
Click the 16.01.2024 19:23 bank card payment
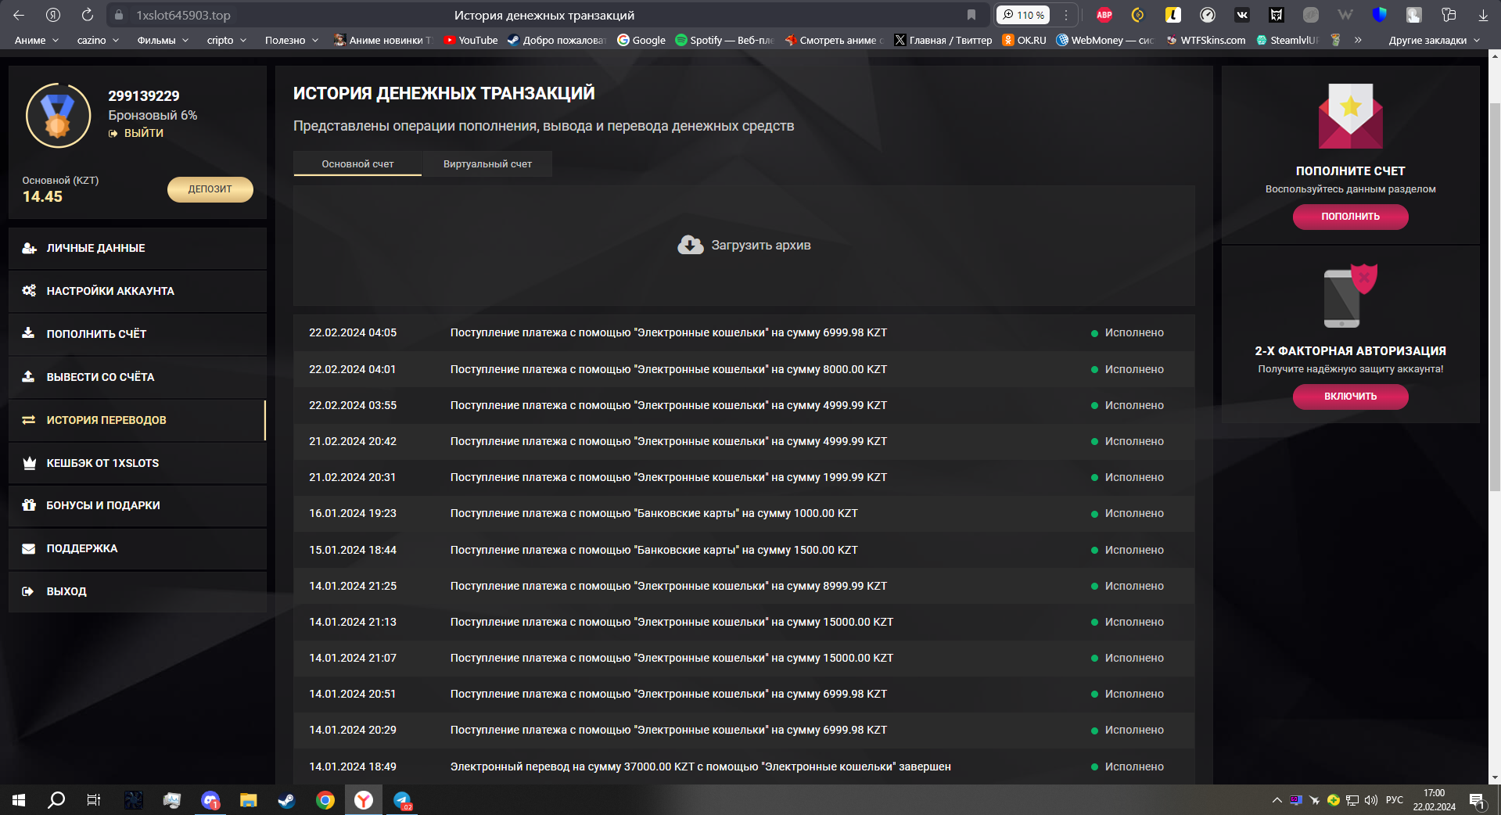(x=744, y=513)
